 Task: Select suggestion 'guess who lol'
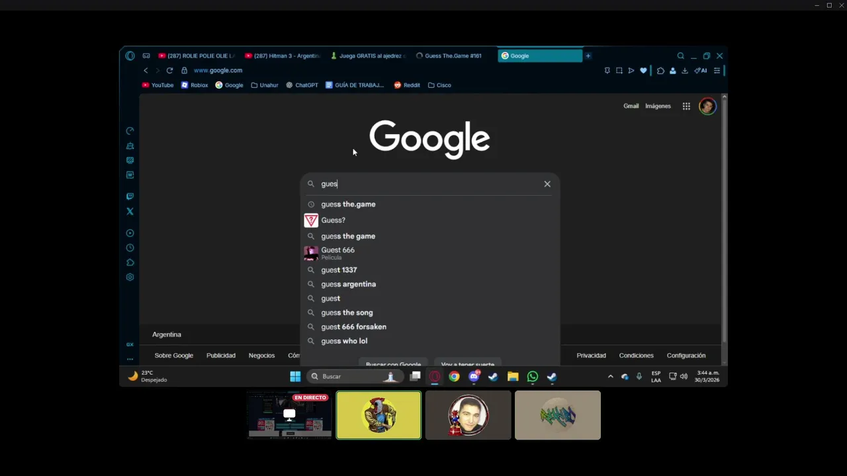(x=430, y=341)
